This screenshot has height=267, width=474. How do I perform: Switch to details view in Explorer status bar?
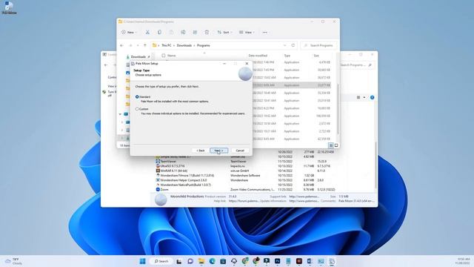point(331,145)
